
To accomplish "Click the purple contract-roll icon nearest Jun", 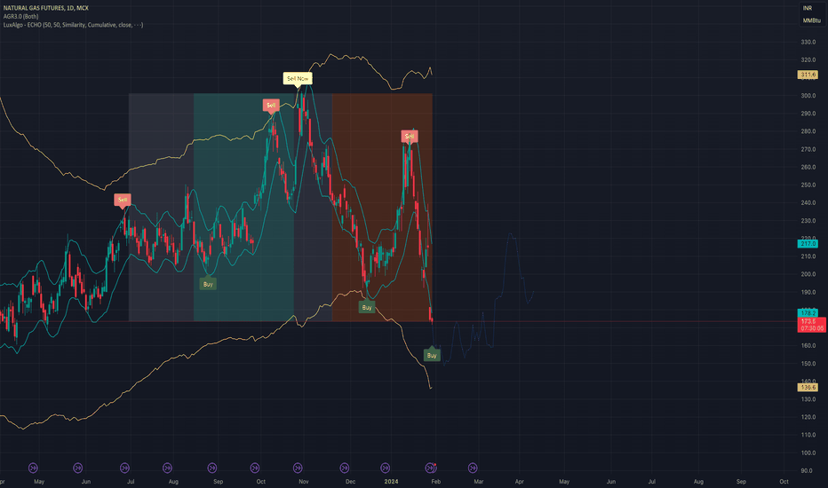I will pos(77,468).
